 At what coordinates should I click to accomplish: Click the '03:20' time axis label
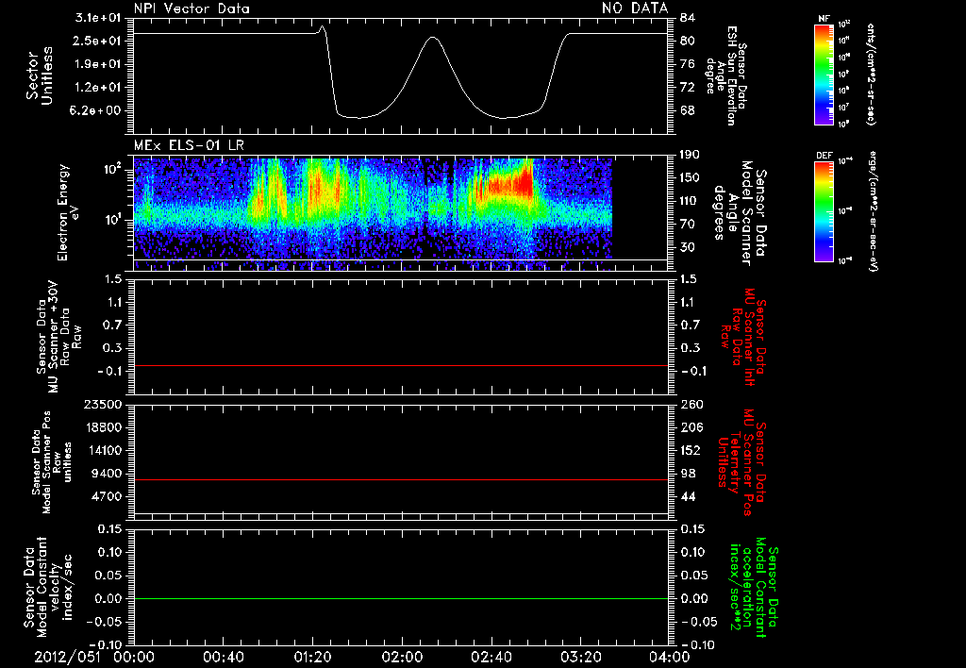pos(580,657)
